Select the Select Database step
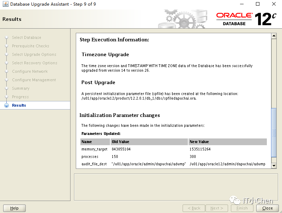The height and width of the screenshot is (213, 282). (27, 37)
